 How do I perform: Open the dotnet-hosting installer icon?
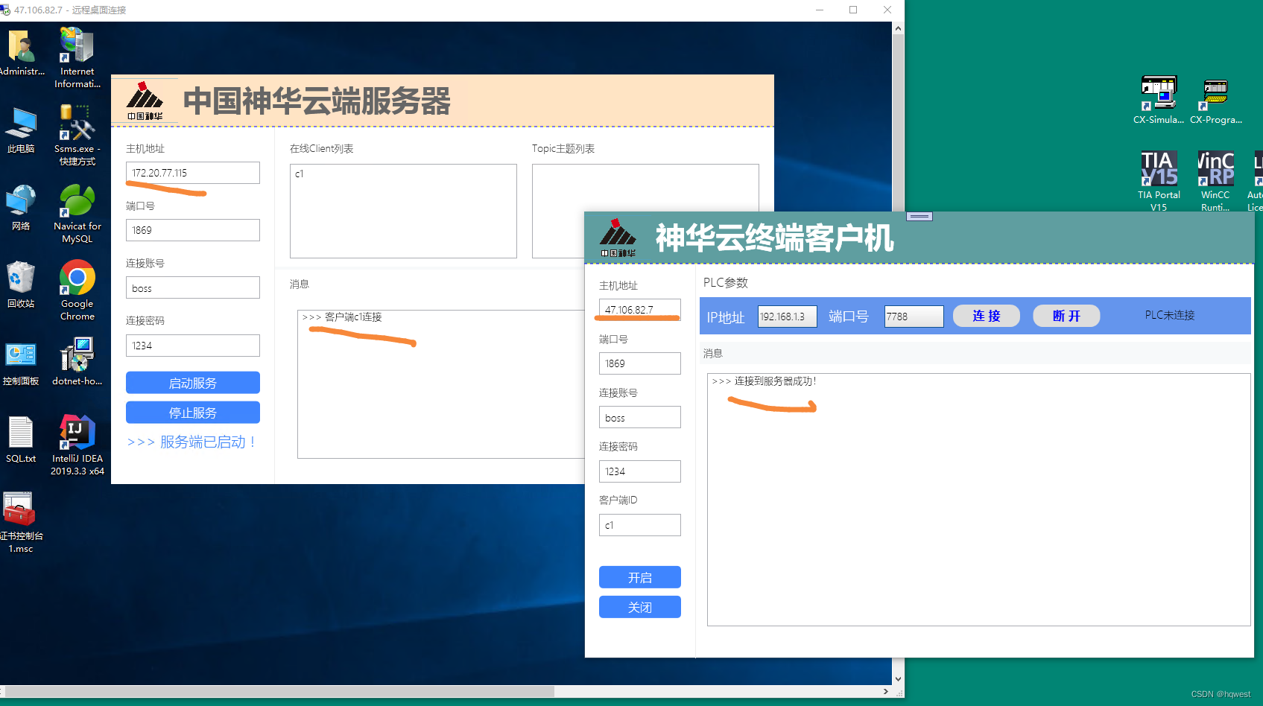77,362
